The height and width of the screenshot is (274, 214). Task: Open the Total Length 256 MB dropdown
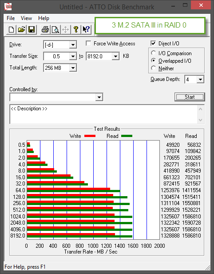point(73,68)
